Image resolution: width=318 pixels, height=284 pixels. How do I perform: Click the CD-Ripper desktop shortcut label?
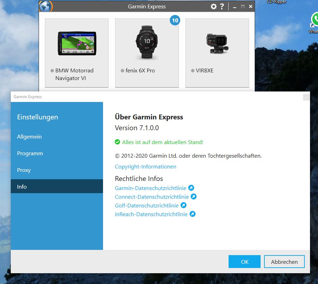(x=277, y=2)
